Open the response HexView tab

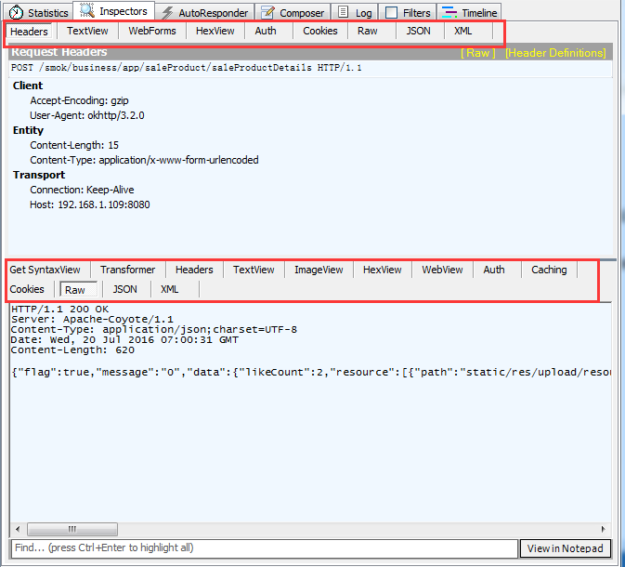(x=382, y=270)
